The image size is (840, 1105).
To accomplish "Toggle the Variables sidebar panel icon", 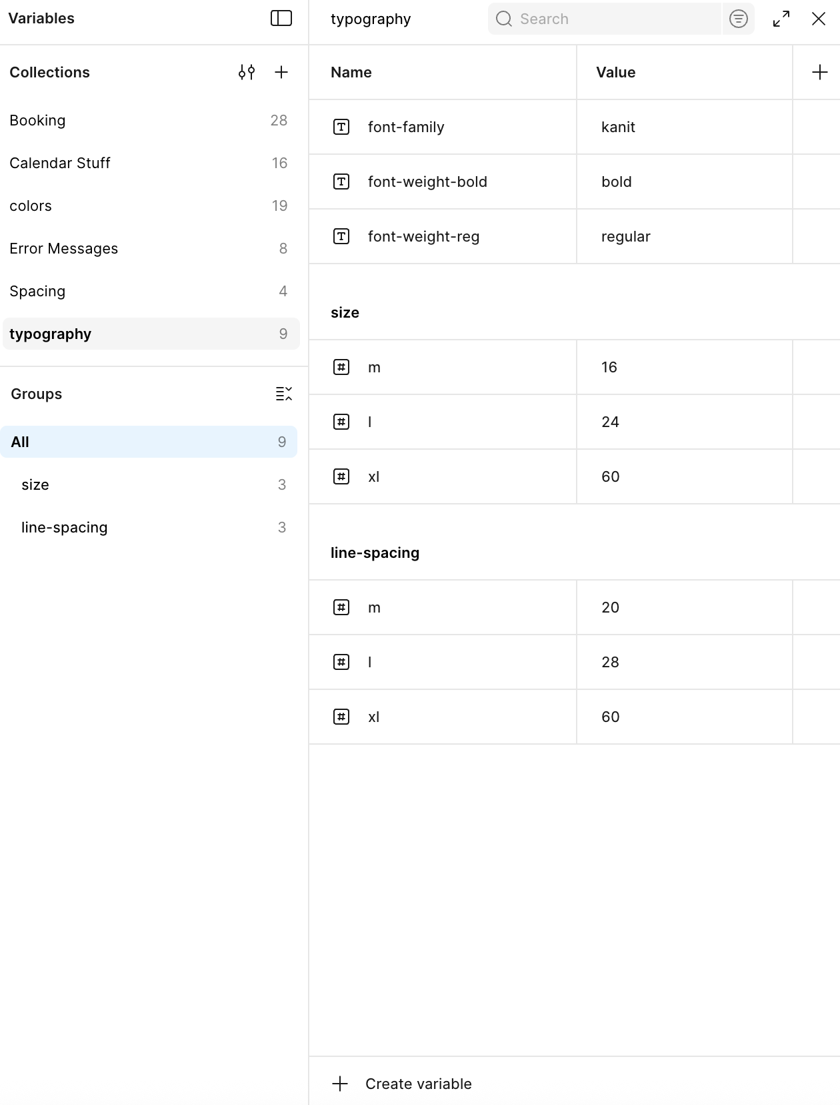I will [x=281, y=19].
